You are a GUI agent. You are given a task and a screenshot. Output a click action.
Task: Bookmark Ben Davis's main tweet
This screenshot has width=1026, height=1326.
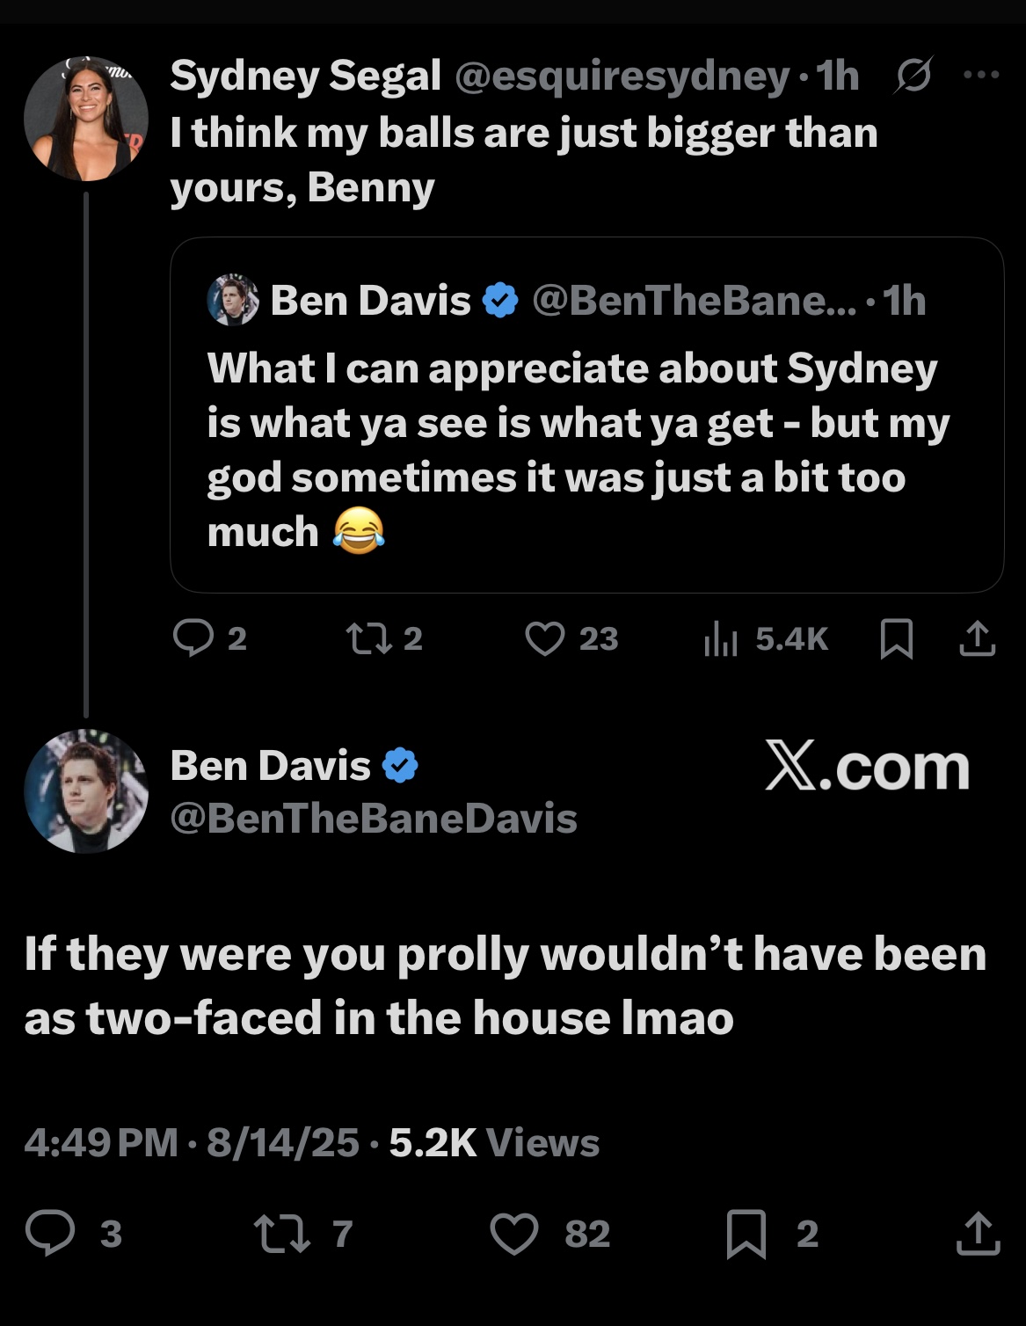pyautogui.click(x=746, y=1234)
